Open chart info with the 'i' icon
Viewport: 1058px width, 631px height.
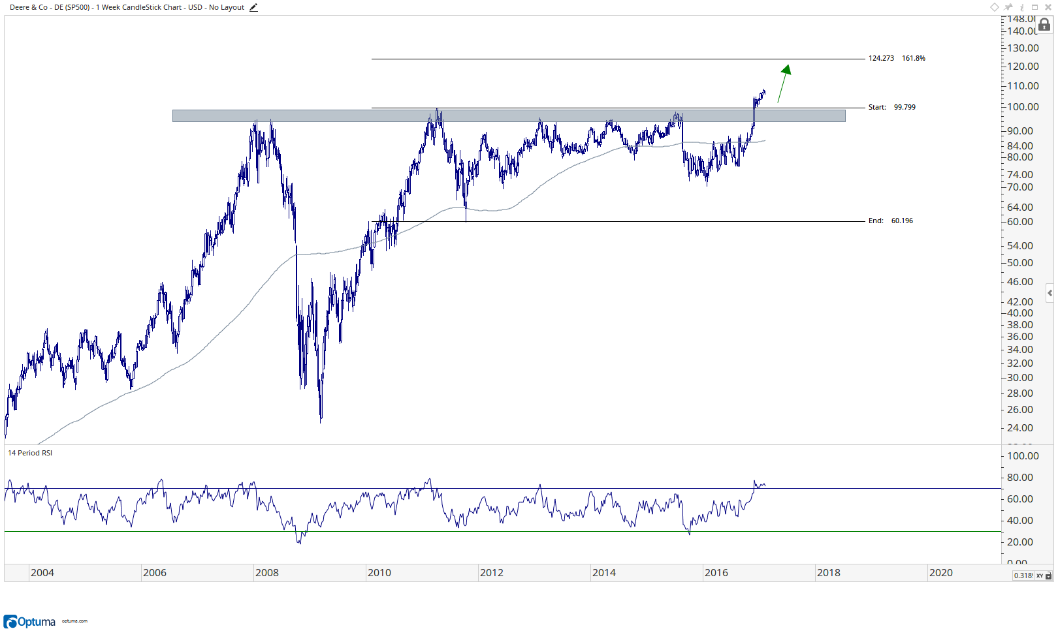pyautogui.click(x=1022, y=7)
